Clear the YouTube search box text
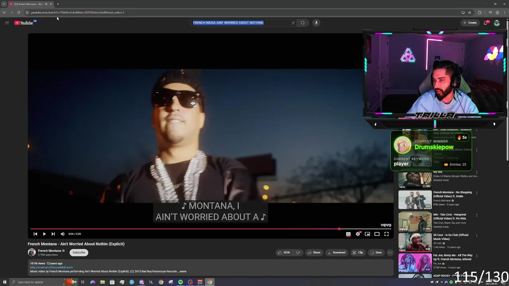This screenshot has height=286, width=509. coord(293,23)
